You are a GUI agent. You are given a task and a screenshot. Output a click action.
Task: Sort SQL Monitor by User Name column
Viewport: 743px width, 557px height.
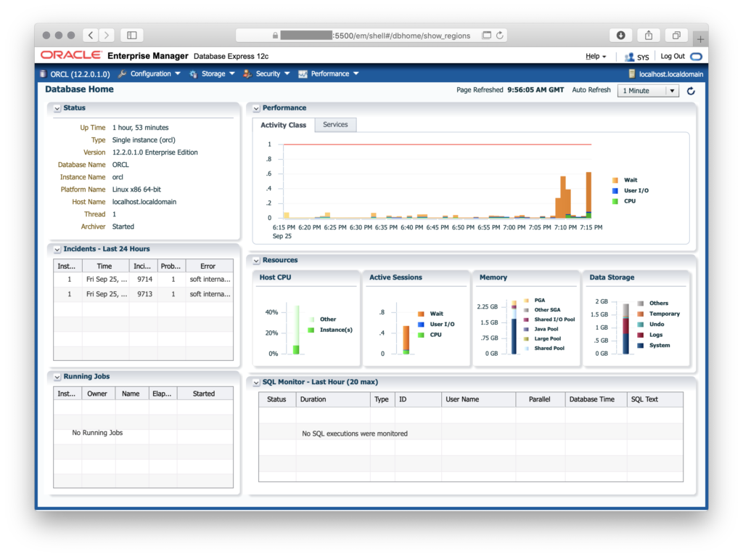click(478, 399)
